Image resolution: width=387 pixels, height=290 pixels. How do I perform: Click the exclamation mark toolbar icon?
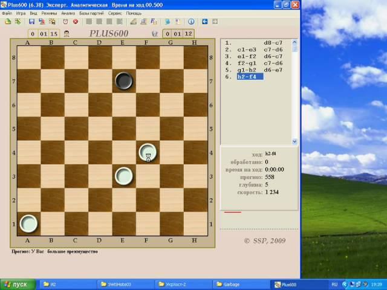point(177,22)
